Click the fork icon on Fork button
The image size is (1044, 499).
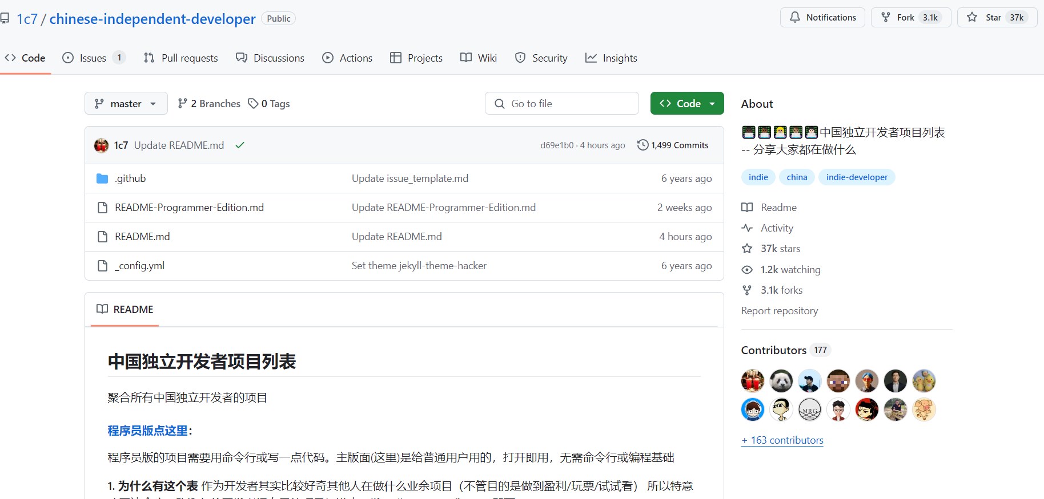pos(886,17)
